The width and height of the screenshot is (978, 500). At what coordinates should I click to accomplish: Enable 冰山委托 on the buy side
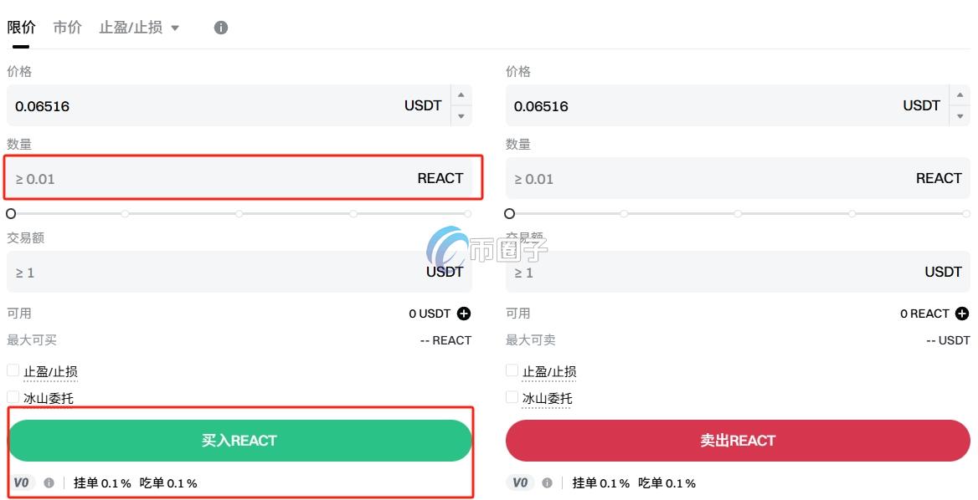[13, 397]
